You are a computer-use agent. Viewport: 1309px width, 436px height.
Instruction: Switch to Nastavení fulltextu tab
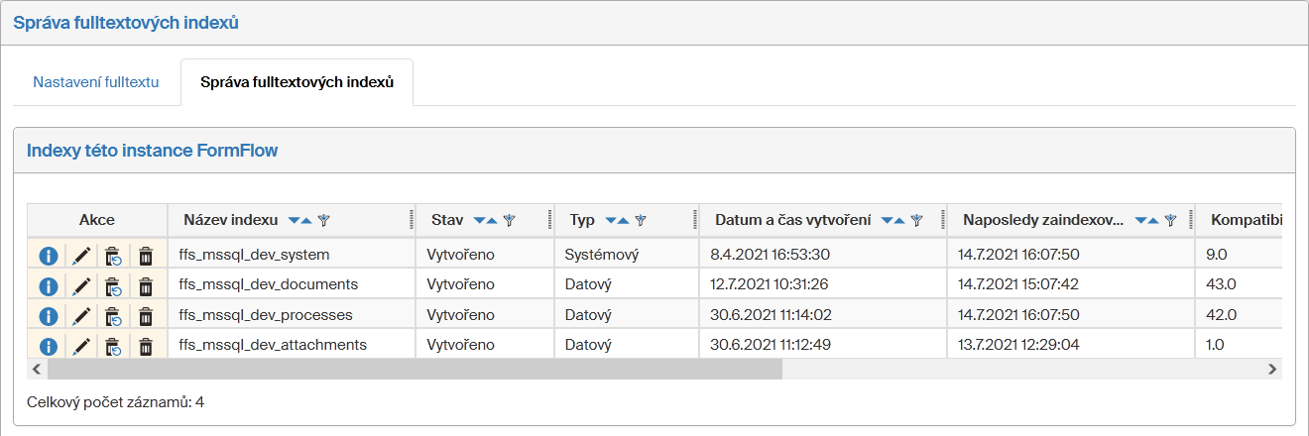click(96, 82)
